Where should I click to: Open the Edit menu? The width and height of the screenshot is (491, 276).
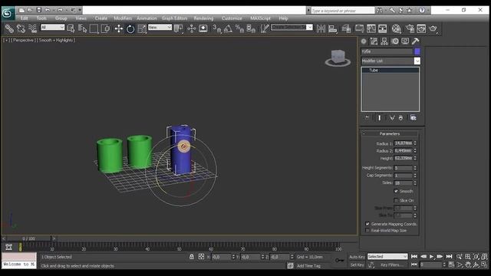(x=24, y=18)
